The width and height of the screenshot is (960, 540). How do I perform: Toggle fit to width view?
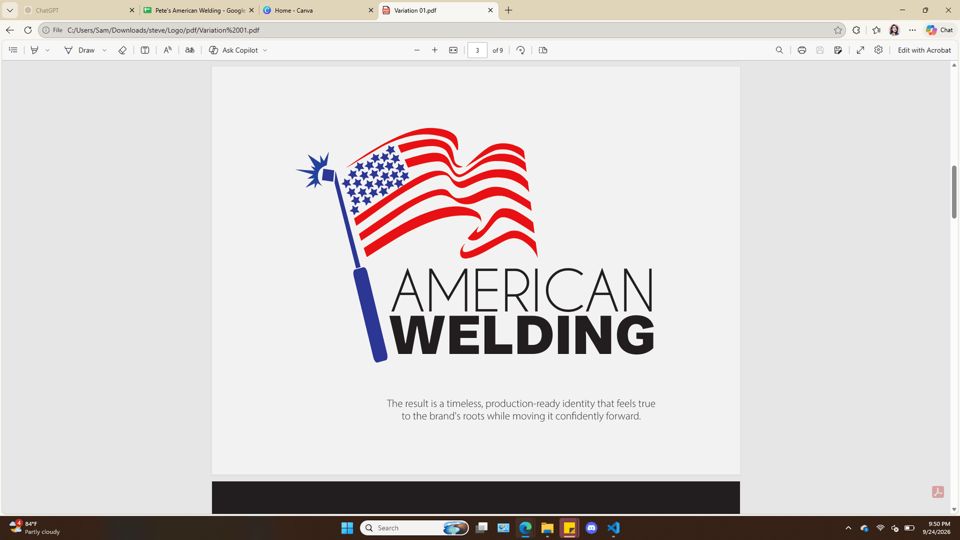tap(453, 50)
